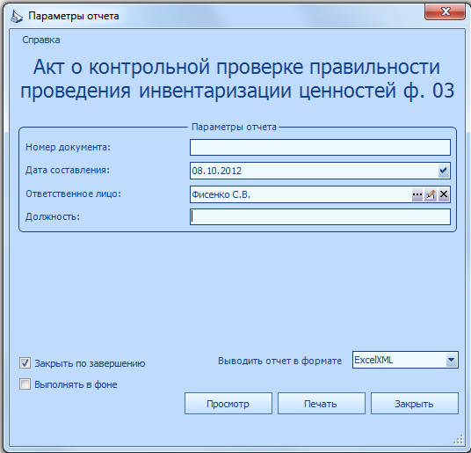The width and height of the screenshot is (471, 453).
Task: Open responsible person lookup via ellipsis icon
Action: point(417,194)
